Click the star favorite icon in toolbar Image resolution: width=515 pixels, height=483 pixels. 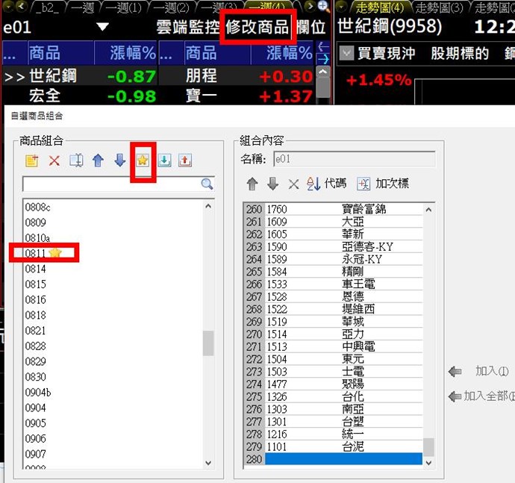point(142,161)
